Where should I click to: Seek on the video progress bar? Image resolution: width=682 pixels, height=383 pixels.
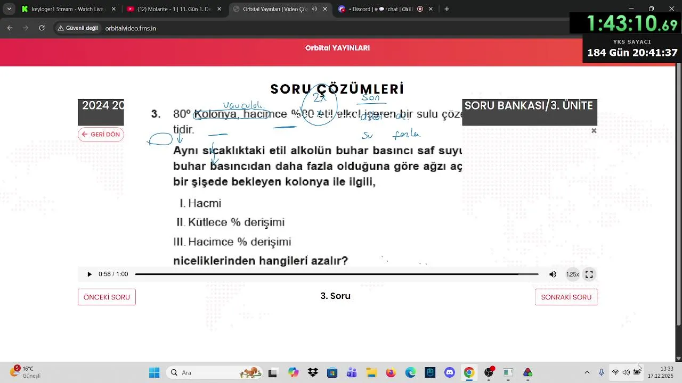[337, 274]
